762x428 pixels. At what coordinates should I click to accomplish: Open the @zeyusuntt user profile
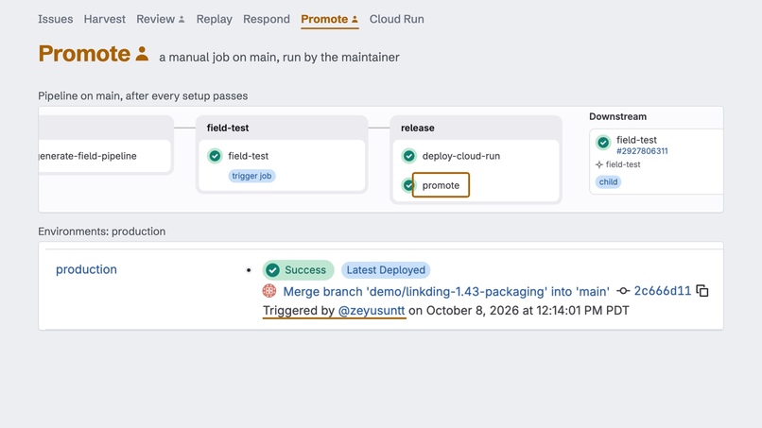coord(372,311)
